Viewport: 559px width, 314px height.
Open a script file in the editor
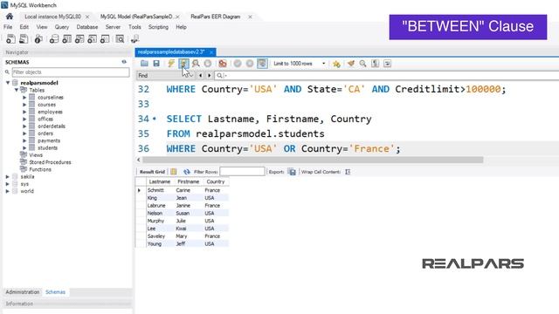click(144, 64)
